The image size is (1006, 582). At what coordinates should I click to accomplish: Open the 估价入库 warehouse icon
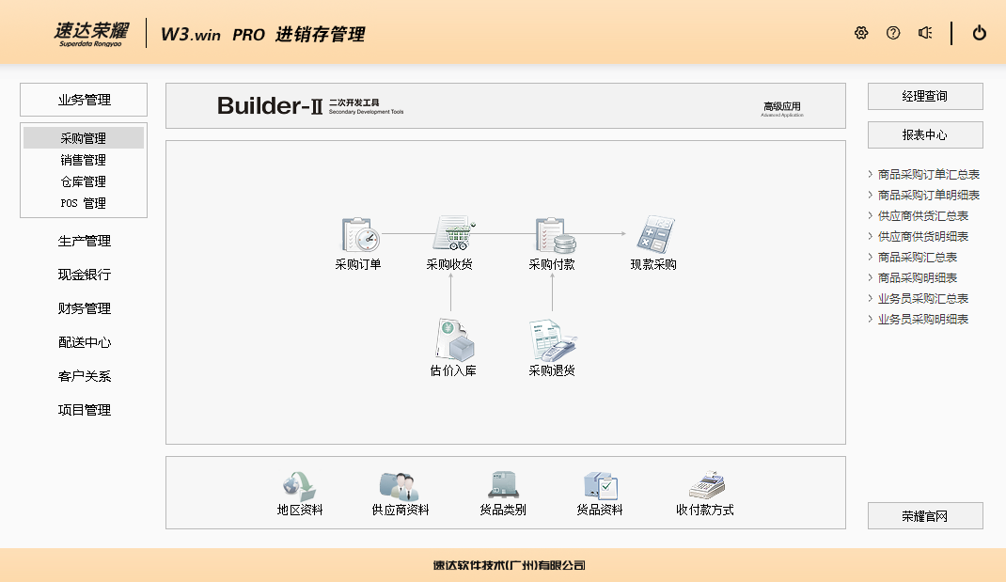pos(454,340)
